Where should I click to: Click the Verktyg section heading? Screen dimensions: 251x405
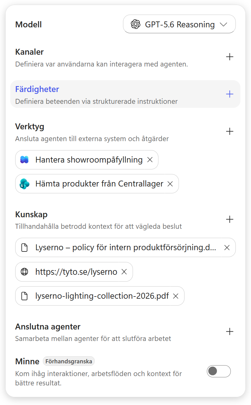tap(30, 127)
